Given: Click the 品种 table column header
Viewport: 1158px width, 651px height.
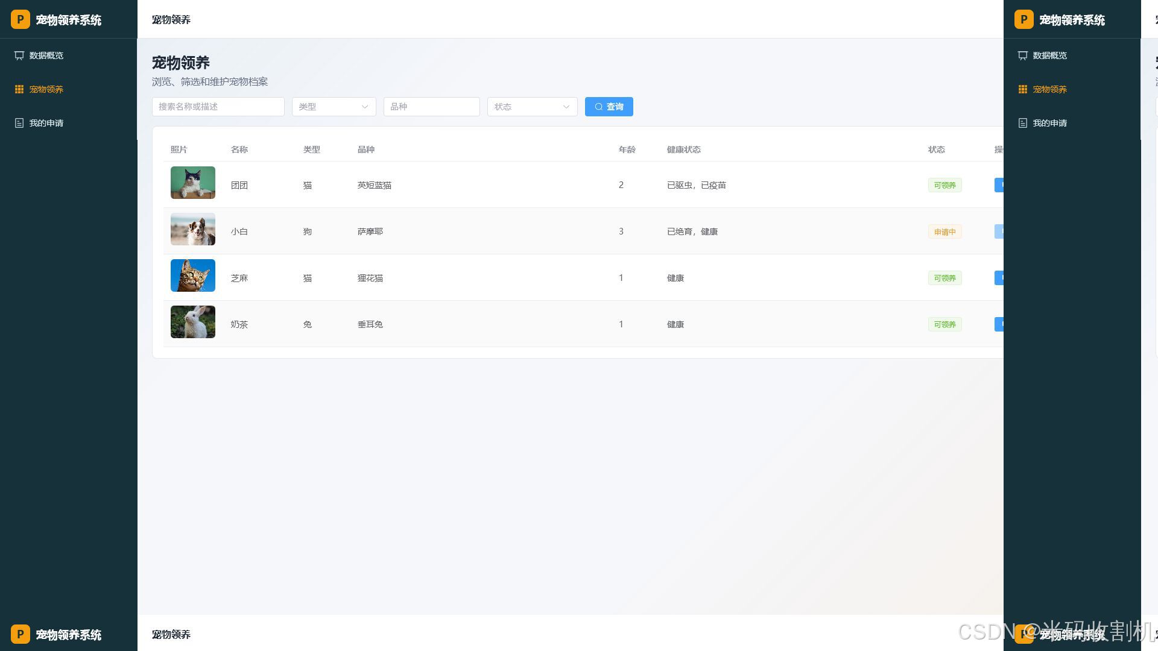Looking at the screenshot, I should [x=366, y=149].
